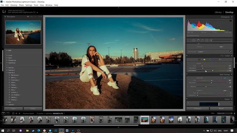Click the filmstrip horizontal scrollbar

tap(96, 125)
